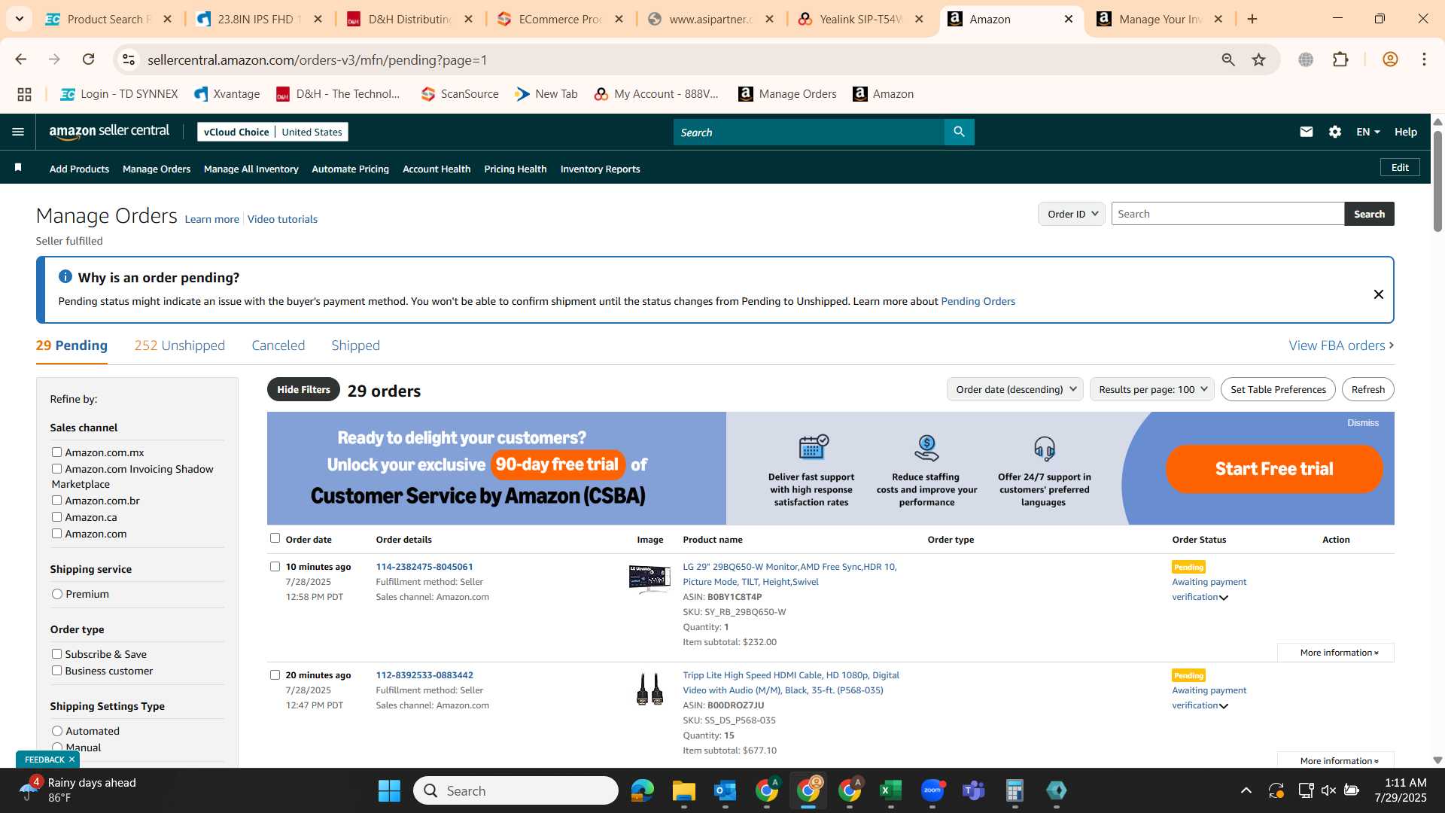This screenshot has width=1445, height=813.
Task: Check the Amazon.com sales channel box
Action: tap(56, 533)
